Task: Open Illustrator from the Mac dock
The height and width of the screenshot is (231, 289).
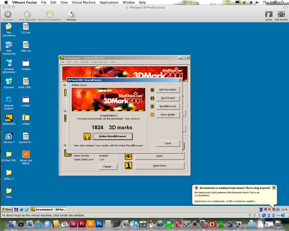Action: tap(90, 224)
